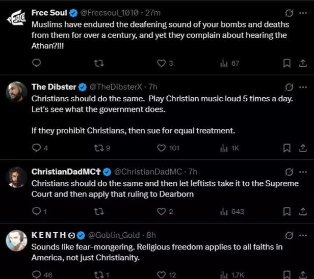View analytics of The Dibster's tweet
Image resolution: width=314 pixels, height=279 pixels.
click(x=224, y=148)
